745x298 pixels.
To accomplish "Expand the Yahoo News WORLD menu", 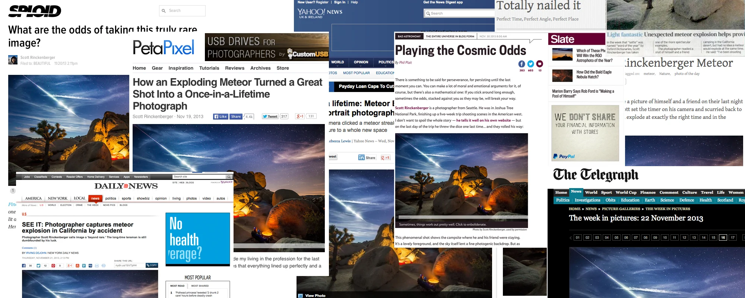I will click(x=337, y=62).
